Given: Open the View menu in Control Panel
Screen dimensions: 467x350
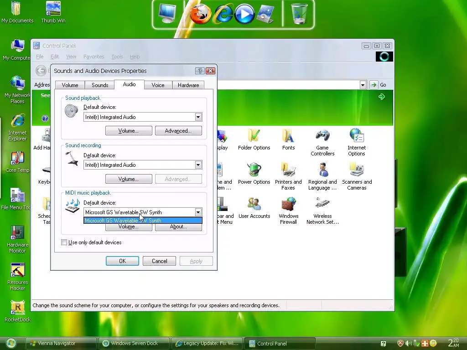Looking at the screenshot, I should (71, 57).
